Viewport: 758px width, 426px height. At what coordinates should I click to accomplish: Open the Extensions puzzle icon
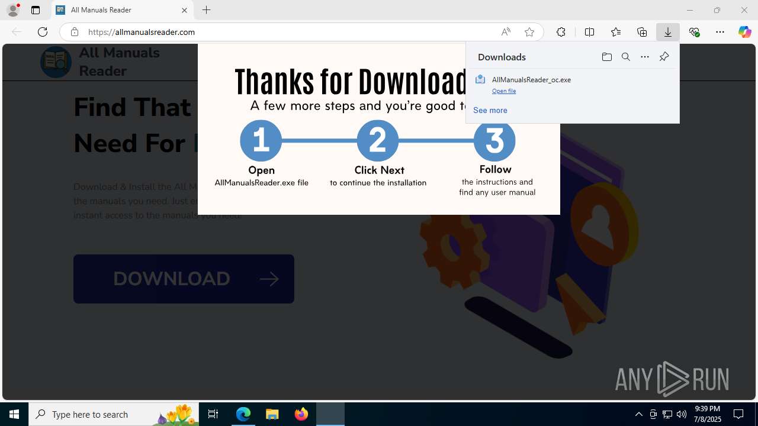[561, 32]
